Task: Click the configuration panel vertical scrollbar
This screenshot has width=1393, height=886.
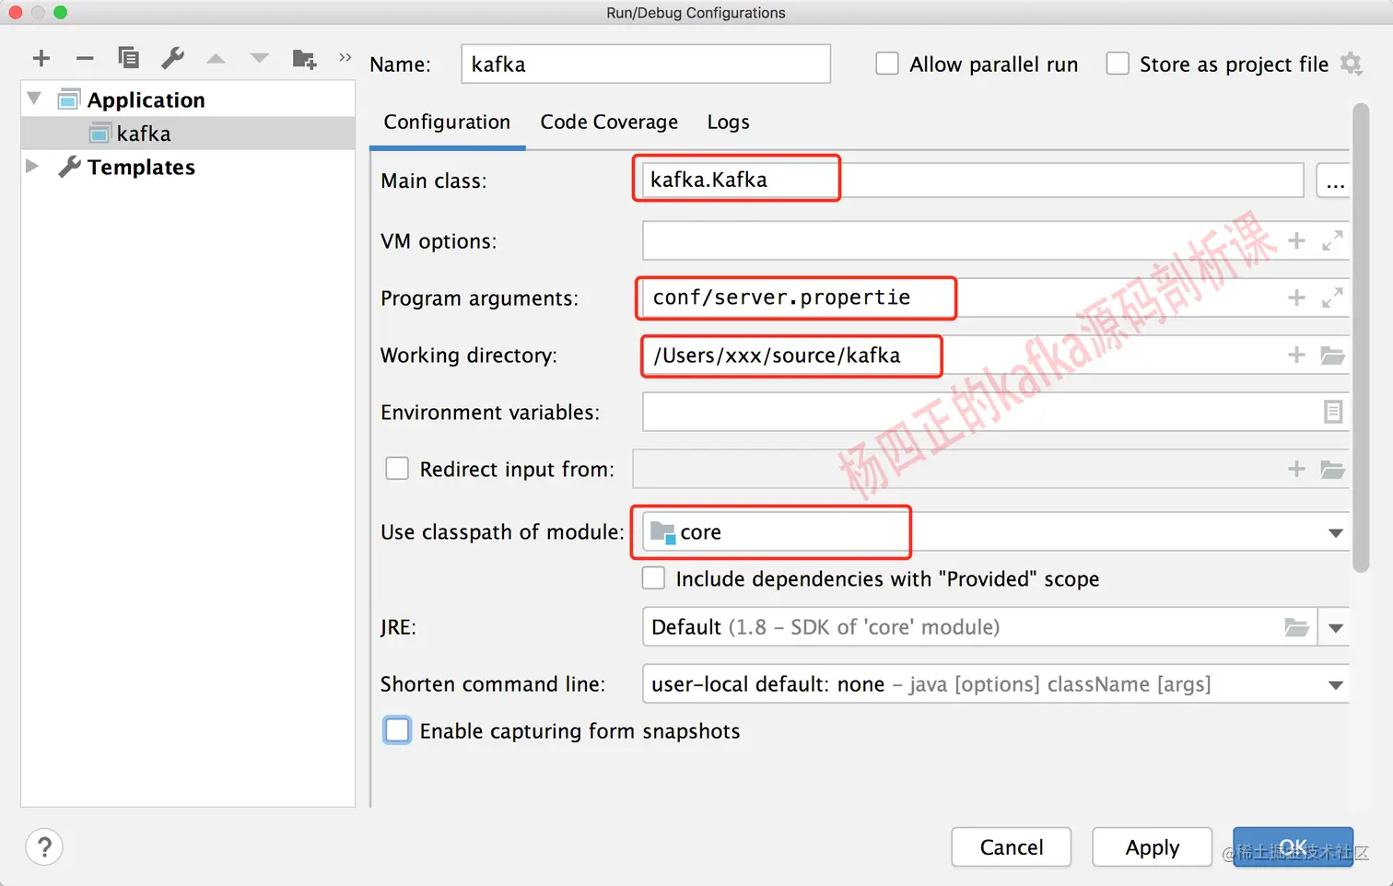Action: [x=1361, y=338]
